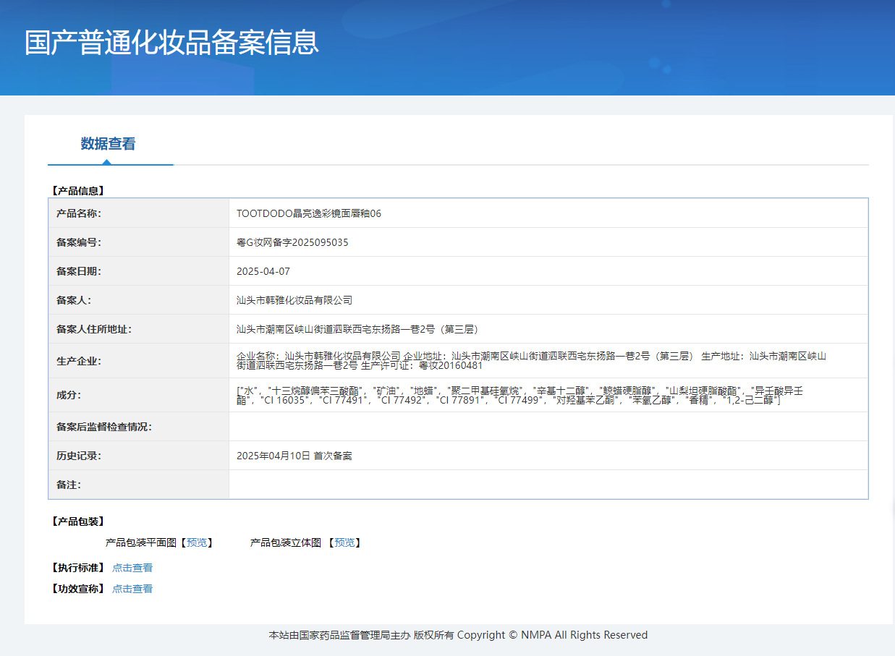
Task: Click the 备案人住所地址 address value
Action: (358, 329)
